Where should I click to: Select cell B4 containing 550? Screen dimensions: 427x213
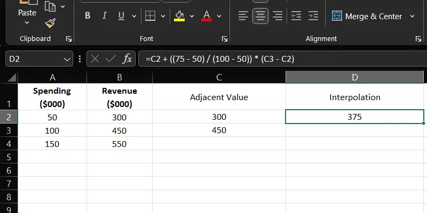120,143
